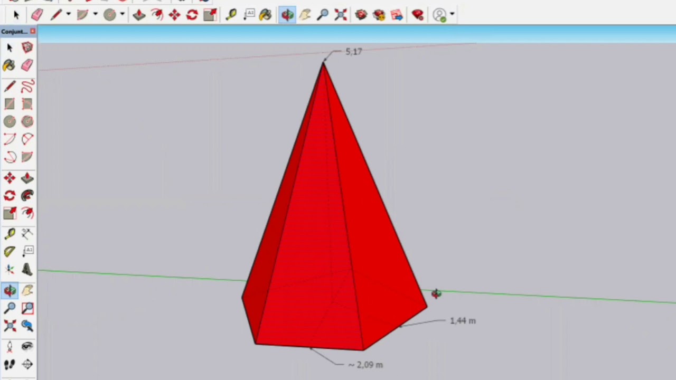Select the Position Camera tool
Image resolution: width=676 pixels, height=380 pixels.
pos(10,347)
